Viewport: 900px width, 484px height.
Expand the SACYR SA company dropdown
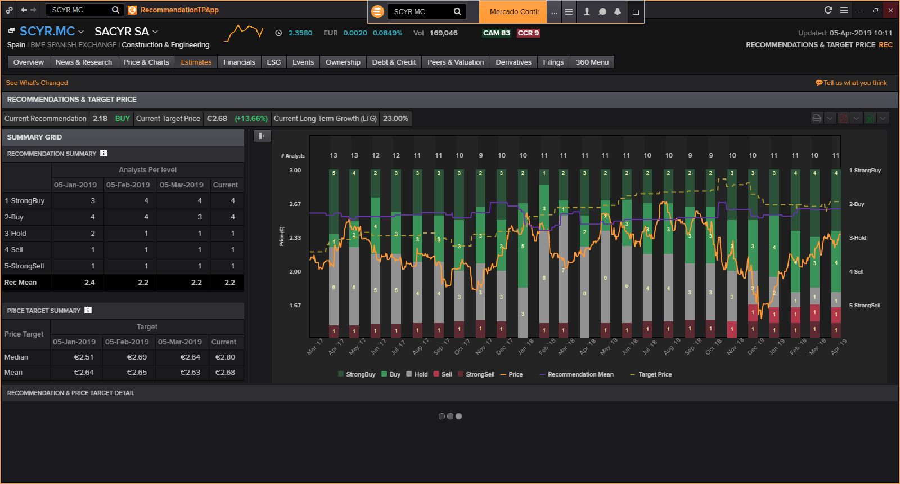(x=155, y=32)
